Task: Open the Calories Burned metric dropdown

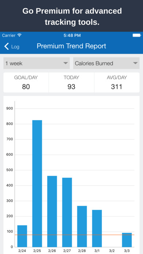Action: point(106,63)
